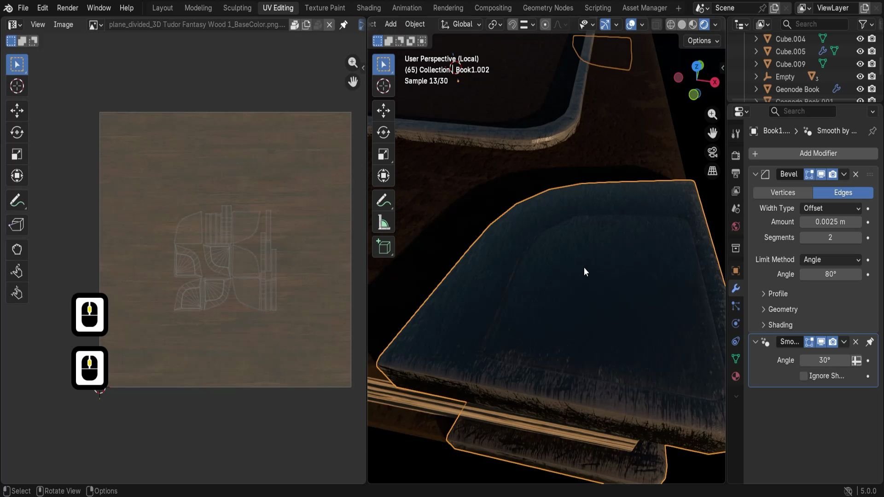The height and width of the screenshot is (497, 884).
Task: Click the Bevel Amount value slider
Action: [x=830, y=222]
